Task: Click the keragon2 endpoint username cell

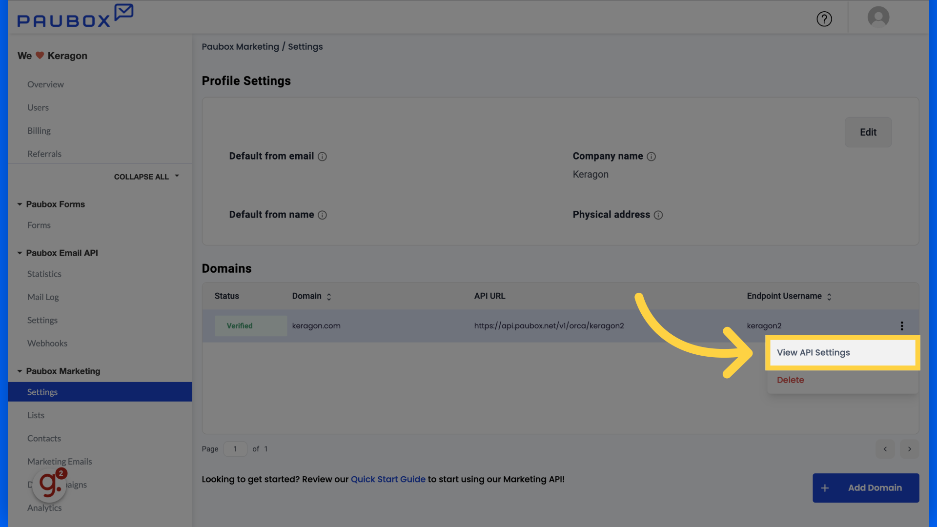Action: pos(764,326)
